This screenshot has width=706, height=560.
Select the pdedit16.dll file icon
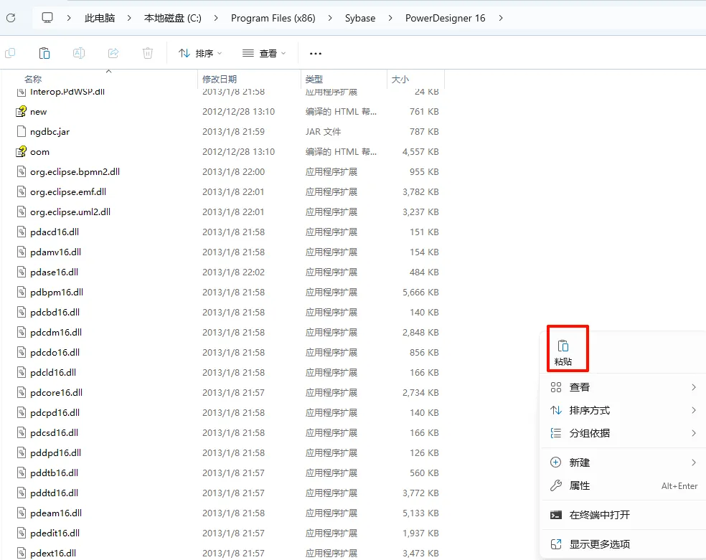coord(21,533)
